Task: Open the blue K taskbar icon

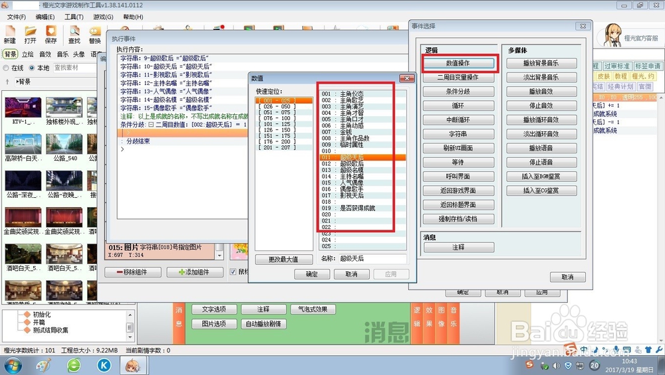Action: coord(104,365)
